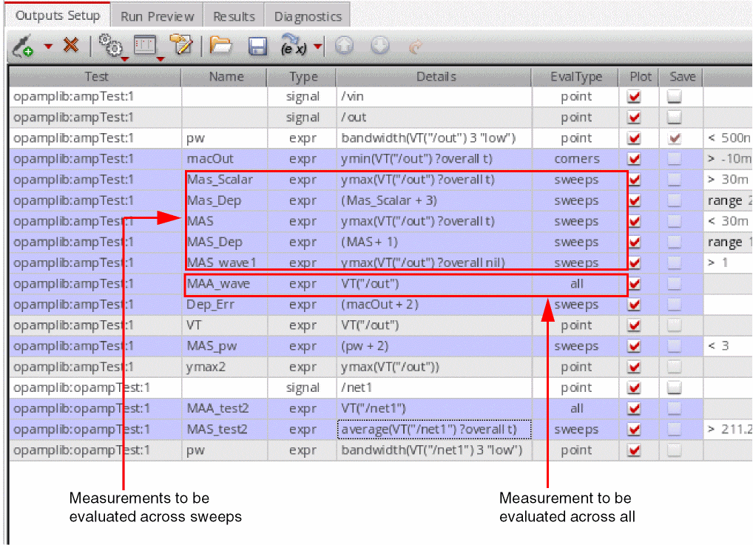Click details cell (pw + 2)
The height and width of the screenshot is (545, 753).
pos(435,346)
